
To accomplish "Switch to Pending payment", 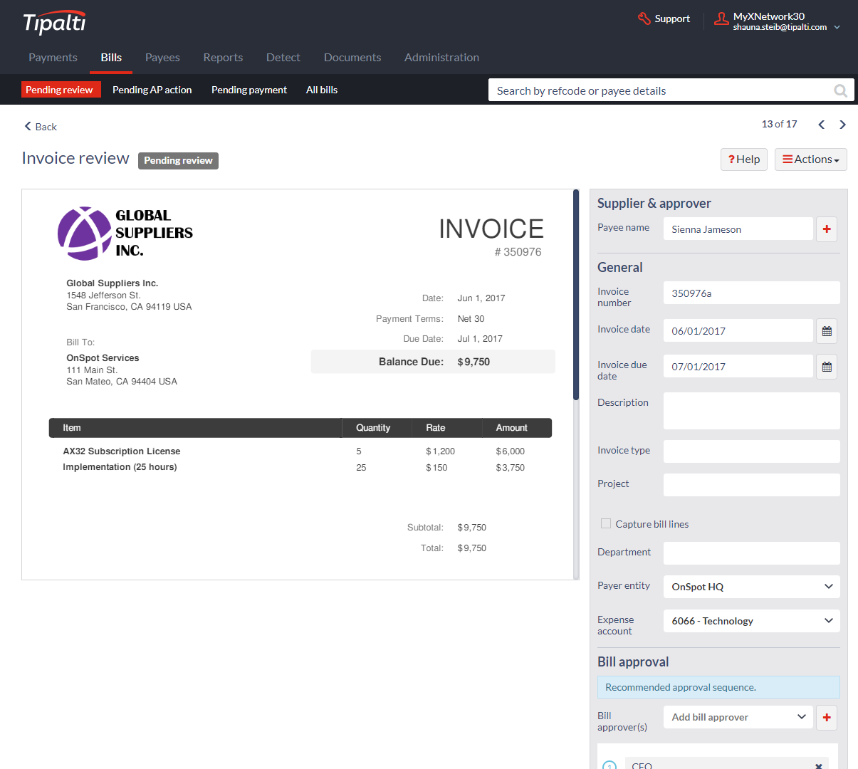I will tap(249, 90).
